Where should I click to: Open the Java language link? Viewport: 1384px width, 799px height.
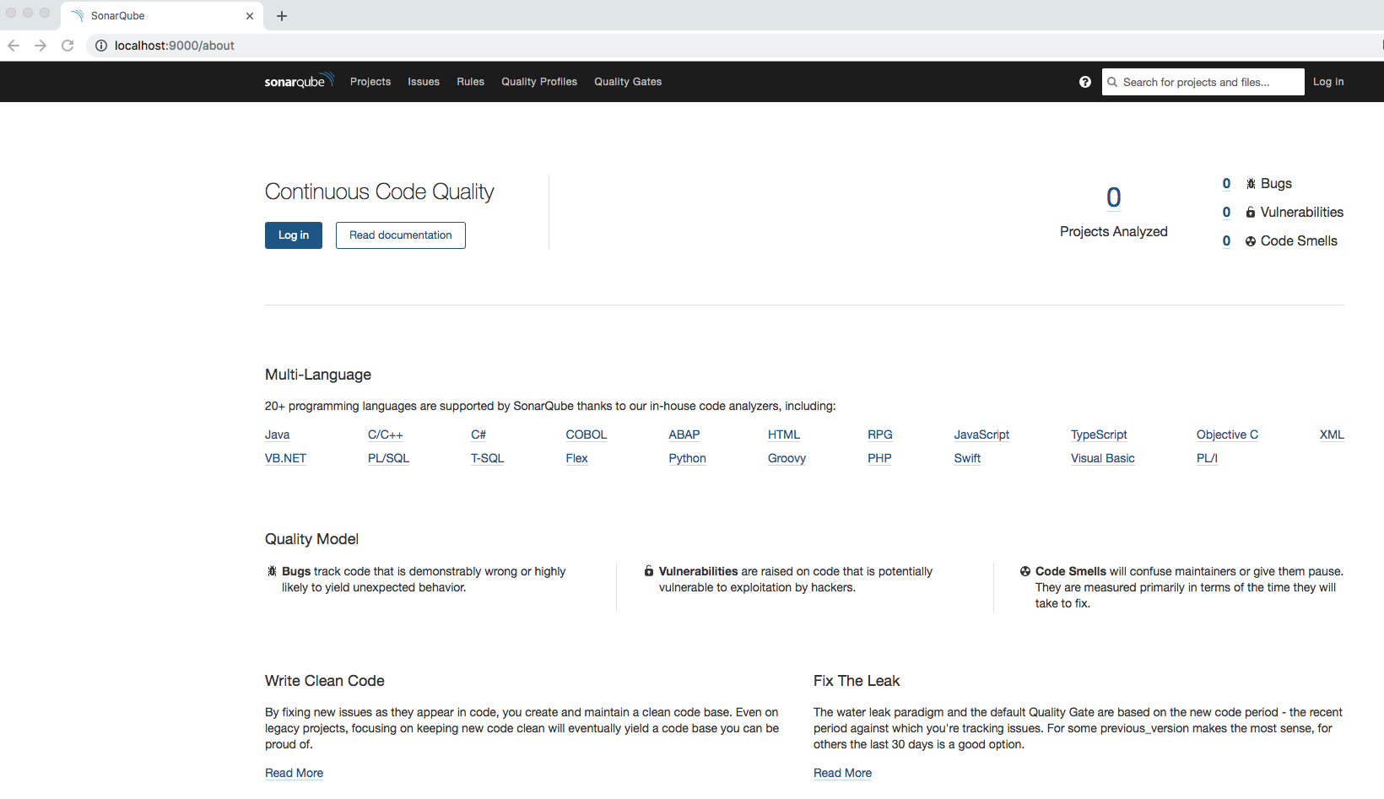click(x=277, y=435)
